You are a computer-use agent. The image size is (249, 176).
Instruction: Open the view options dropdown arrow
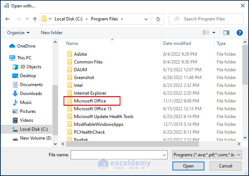[214, 33]
